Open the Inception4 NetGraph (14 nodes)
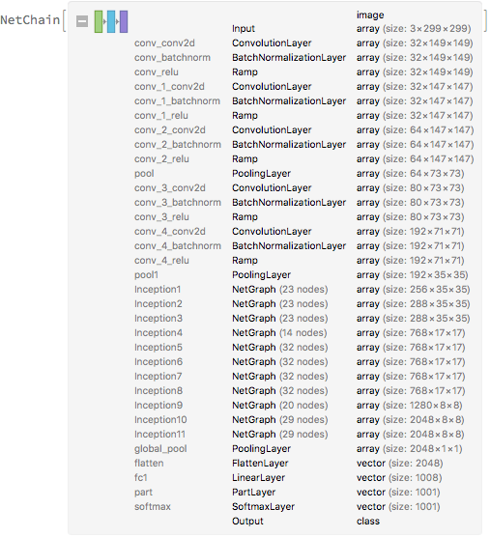The width and height of the screenshot is (490, 537). click(x=279, y=333)
